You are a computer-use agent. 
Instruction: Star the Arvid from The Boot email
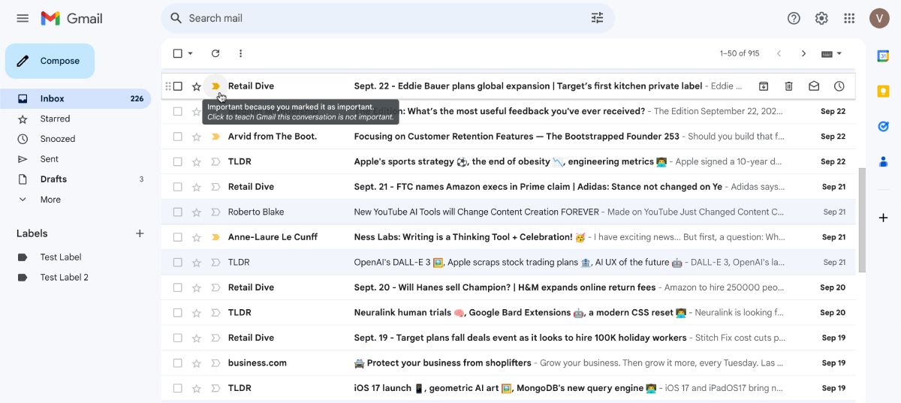point(197,137)
